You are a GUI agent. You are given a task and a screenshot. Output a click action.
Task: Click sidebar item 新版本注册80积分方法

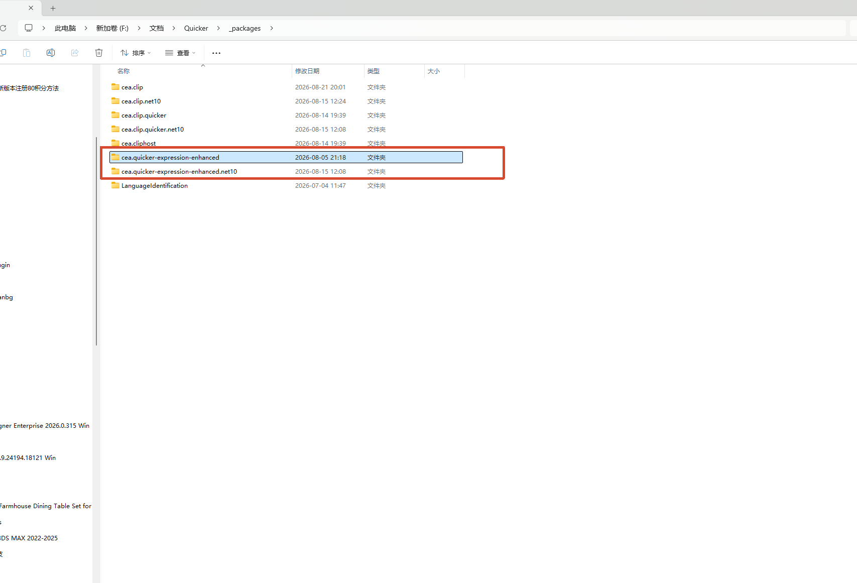29,88
